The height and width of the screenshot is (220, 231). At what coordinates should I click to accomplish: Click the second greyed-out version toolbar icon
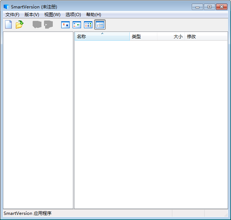click(48, 25)
